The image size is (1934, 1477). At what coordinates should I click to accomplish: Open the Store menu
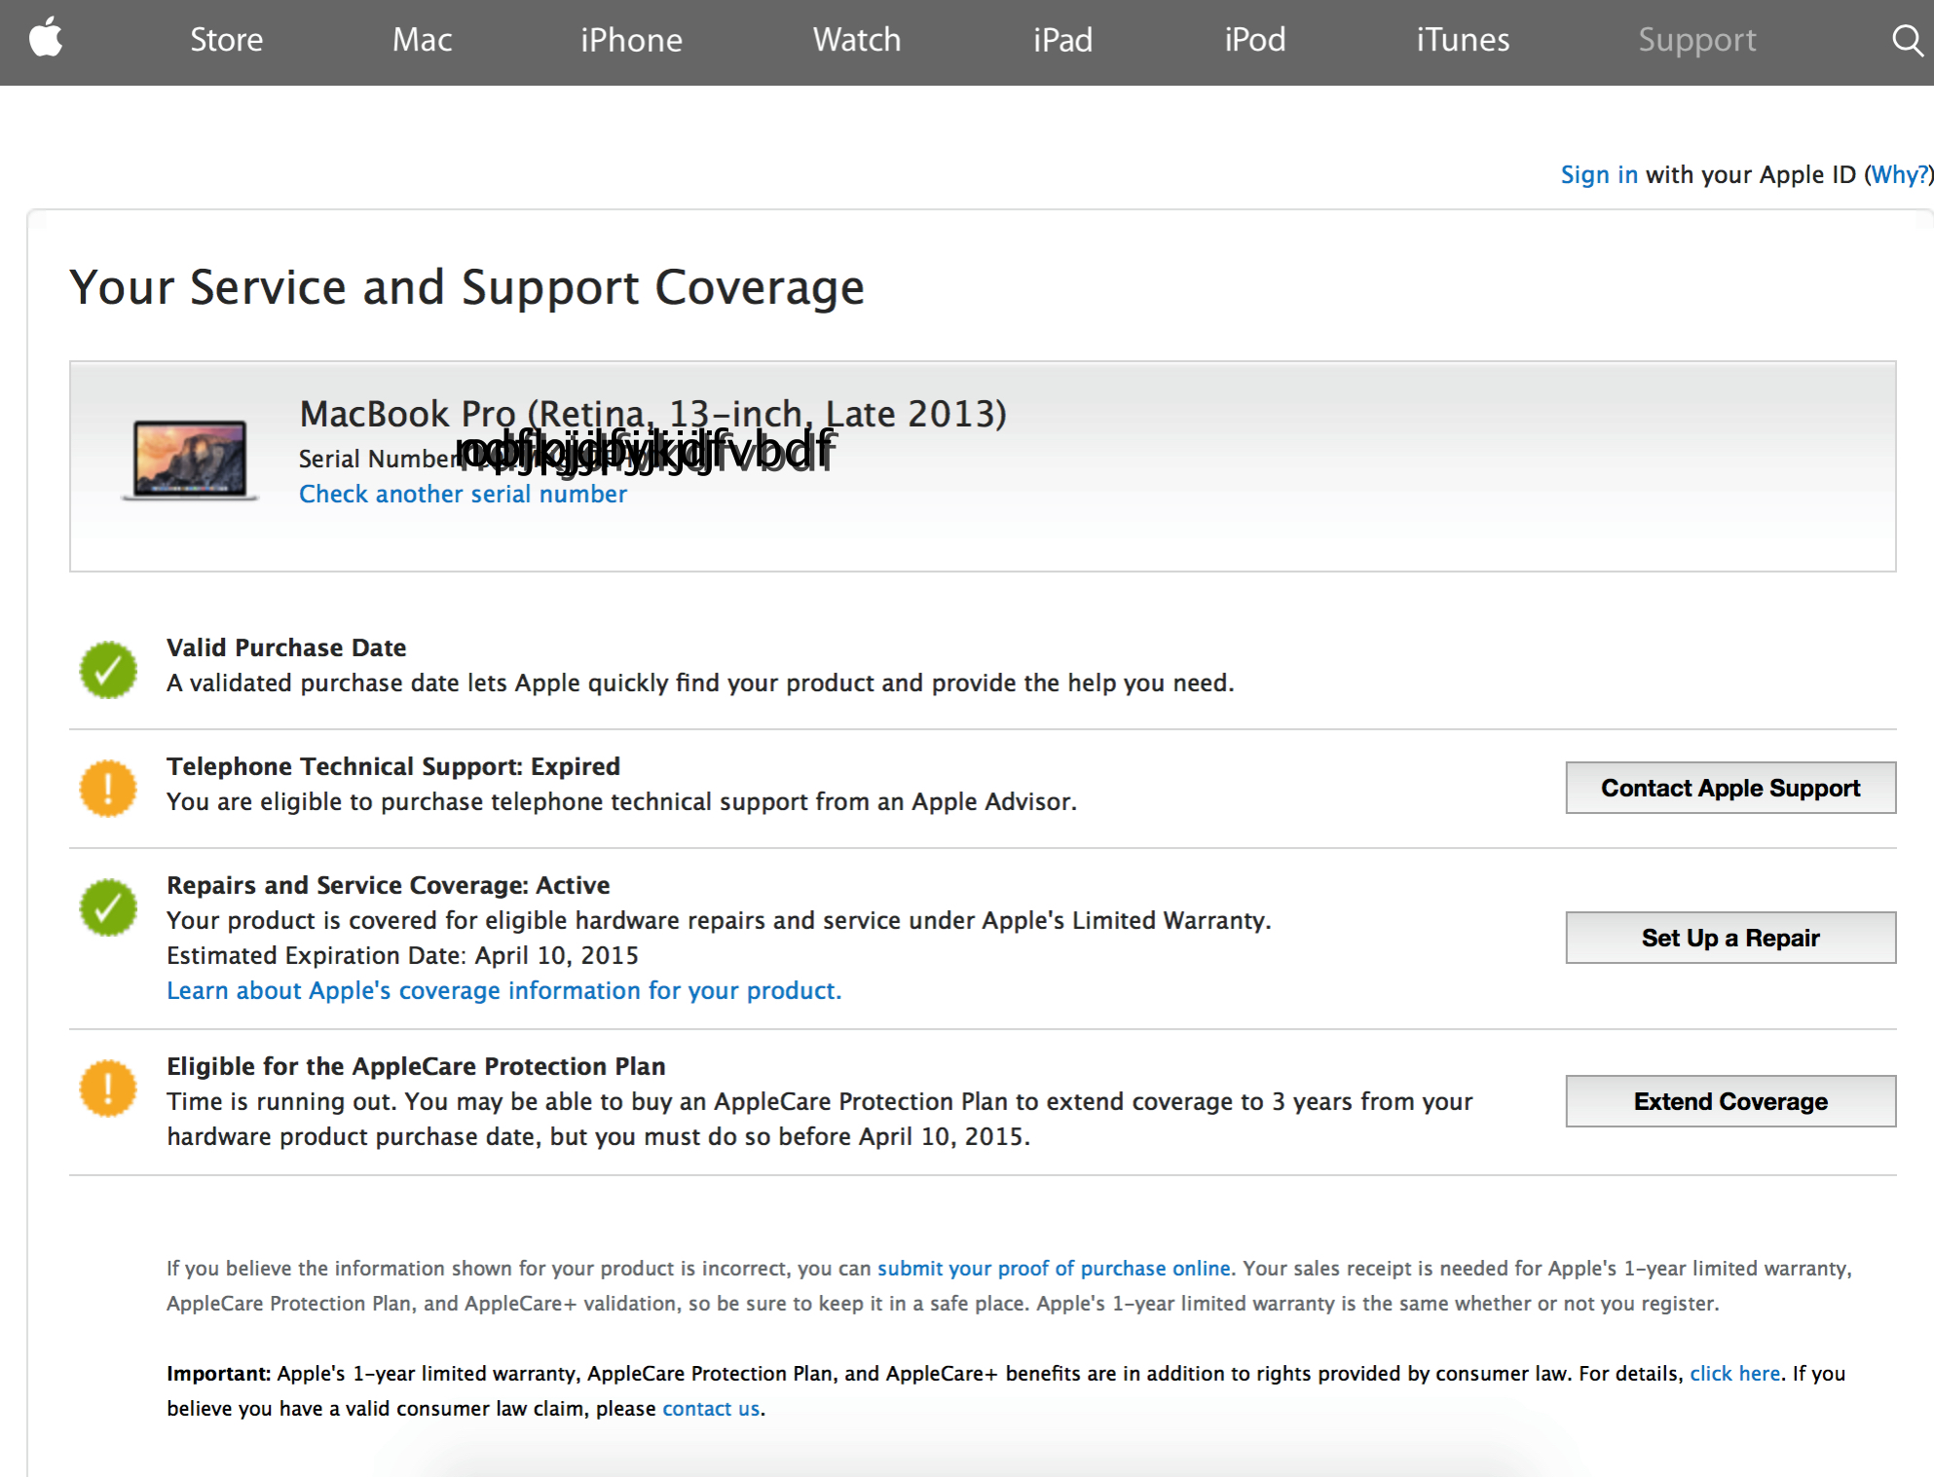[226, 40]
